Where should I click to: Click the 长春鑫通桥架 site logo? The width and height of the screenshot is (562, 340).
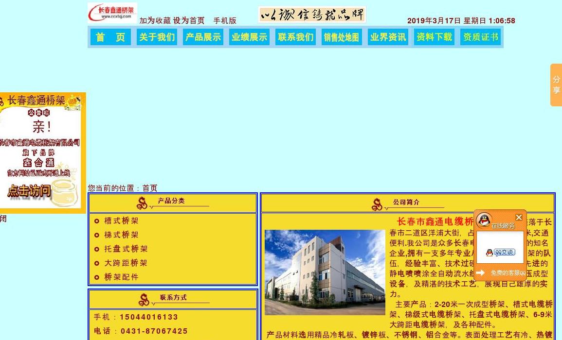tap(112, 13)
